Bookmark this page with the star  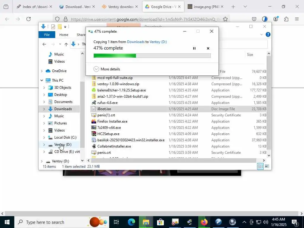coord(225,19)
